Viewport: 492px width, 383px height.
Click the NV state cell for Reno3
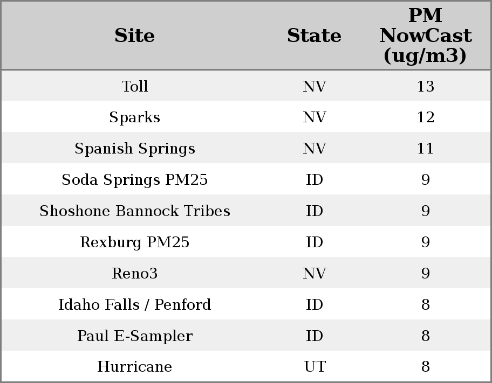(315, 274)
